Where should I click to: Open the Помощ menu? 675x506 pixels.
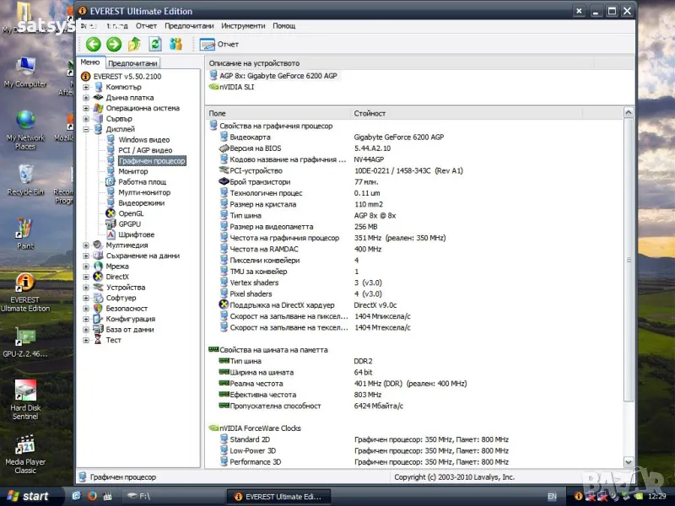click(284, 26)
